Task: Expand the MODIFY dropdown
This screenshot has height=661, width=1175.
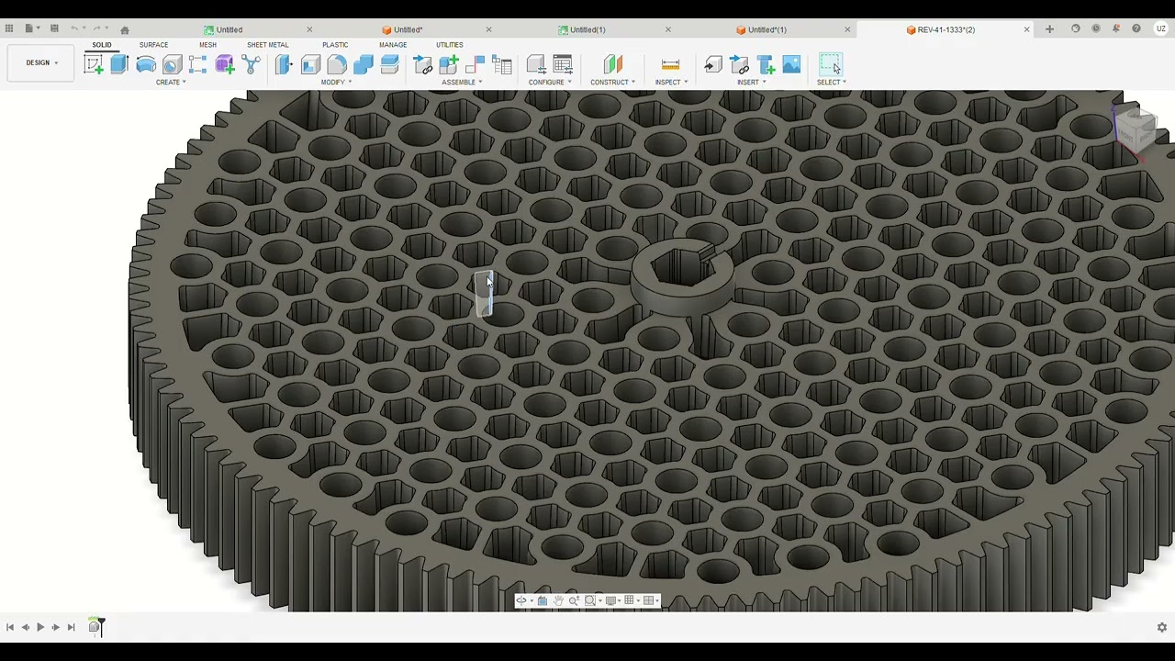Action: point(336,83)
